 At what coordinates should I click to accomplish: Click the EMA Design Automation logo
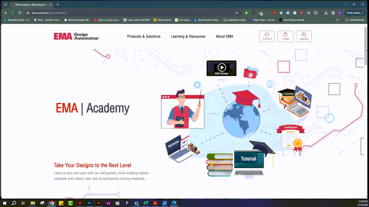(76, 36)
